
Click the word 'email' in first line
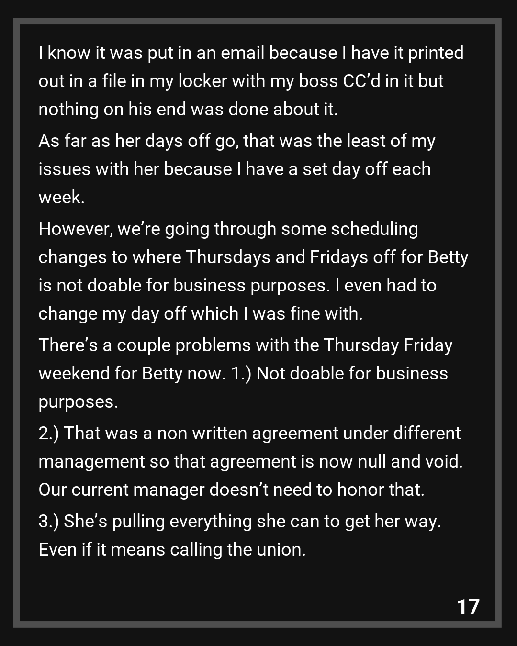(x=242, y=53)
